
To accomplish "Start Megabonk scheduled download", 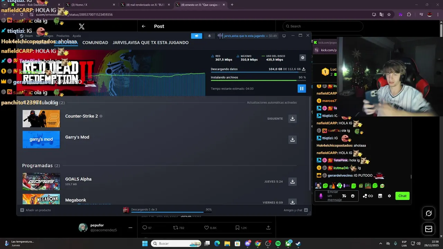I will coord(292,202).
